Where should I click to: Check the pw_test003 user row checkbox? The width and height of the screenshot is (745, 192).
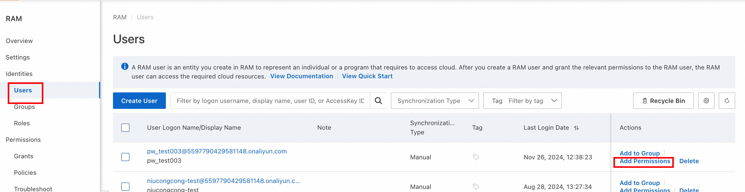click(x=125, y=157)
